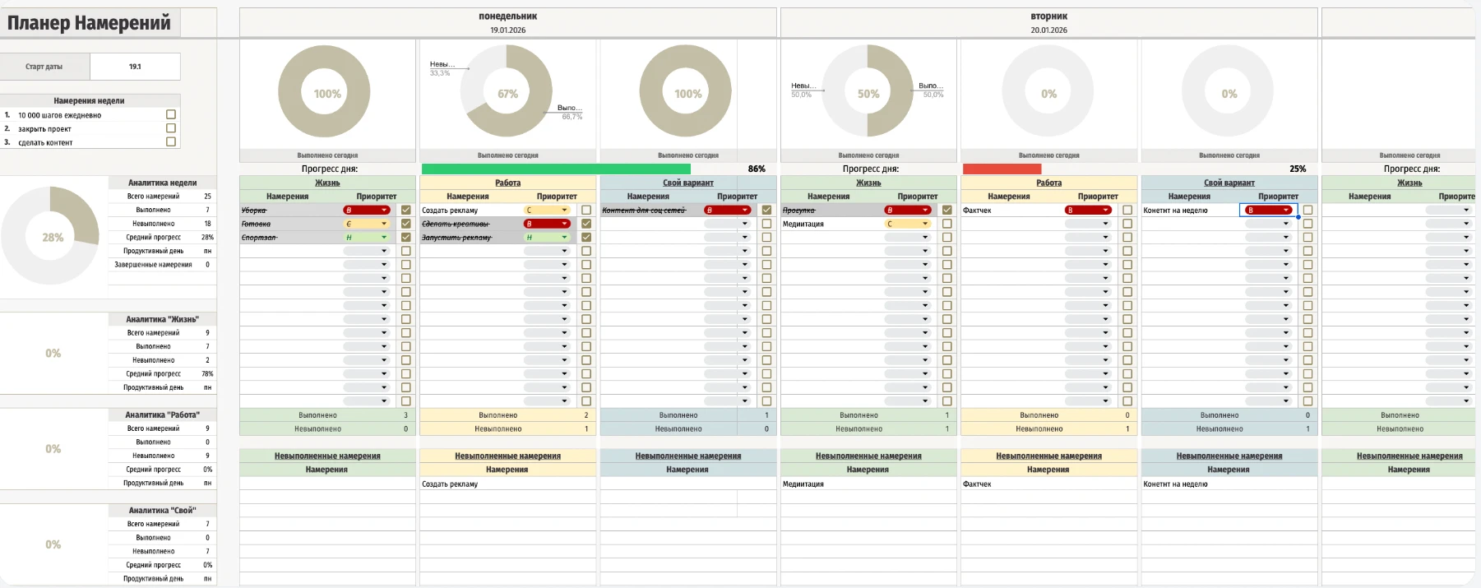Select the Monday 67% donut chart
The width and height of the screenshot is (1481, 588).
pyautogui.click(x=507, y=91)
